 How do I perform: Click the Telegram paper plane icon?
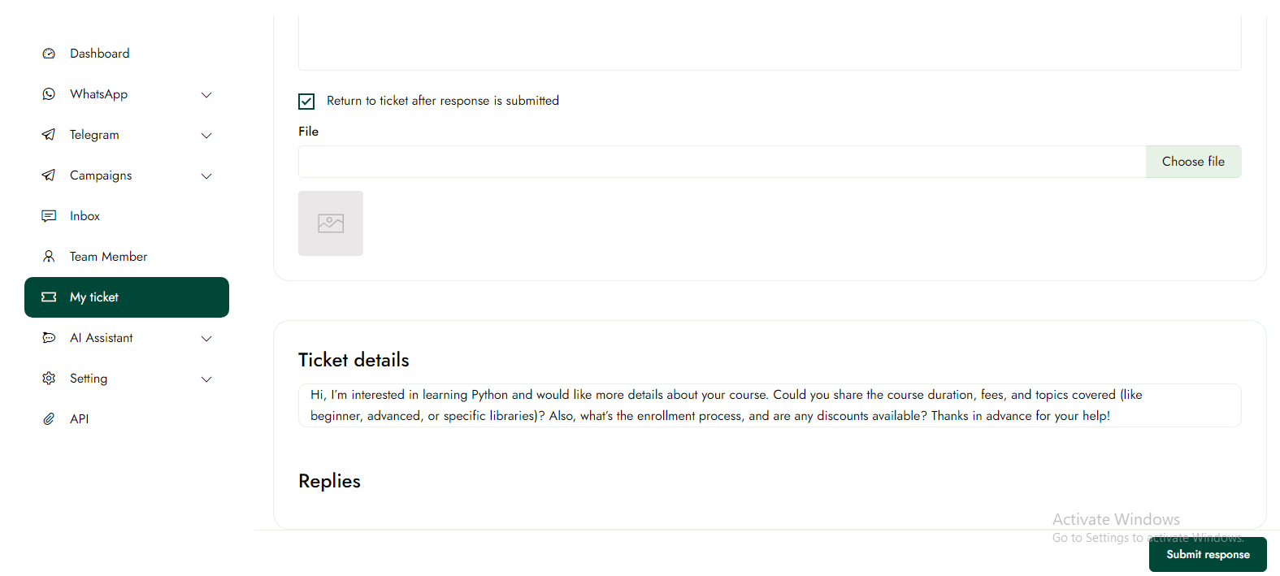point(49,135)
